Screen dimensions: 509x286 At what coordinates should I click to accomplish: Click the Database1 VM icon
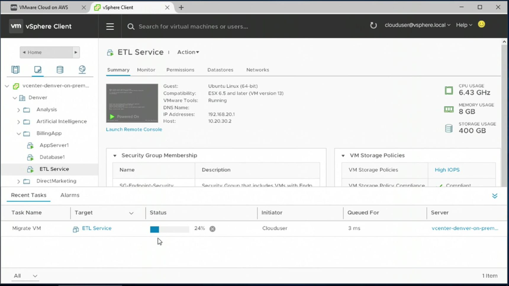click(x=30, y=157)
